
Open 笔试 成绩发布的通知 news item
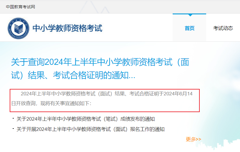(86, 119)
